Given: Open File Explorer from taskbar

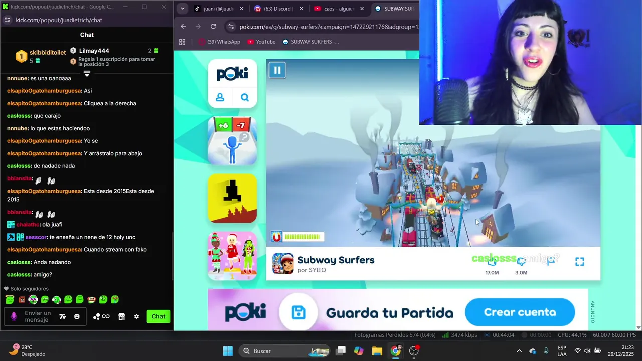Looking at the screenshot, I should click(377, 351).
